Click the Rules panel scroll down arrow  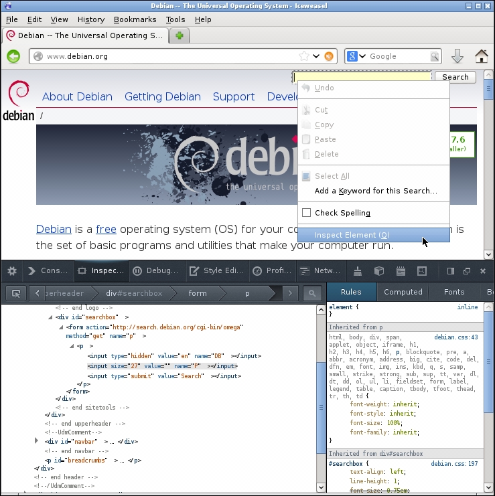(488, 488)
